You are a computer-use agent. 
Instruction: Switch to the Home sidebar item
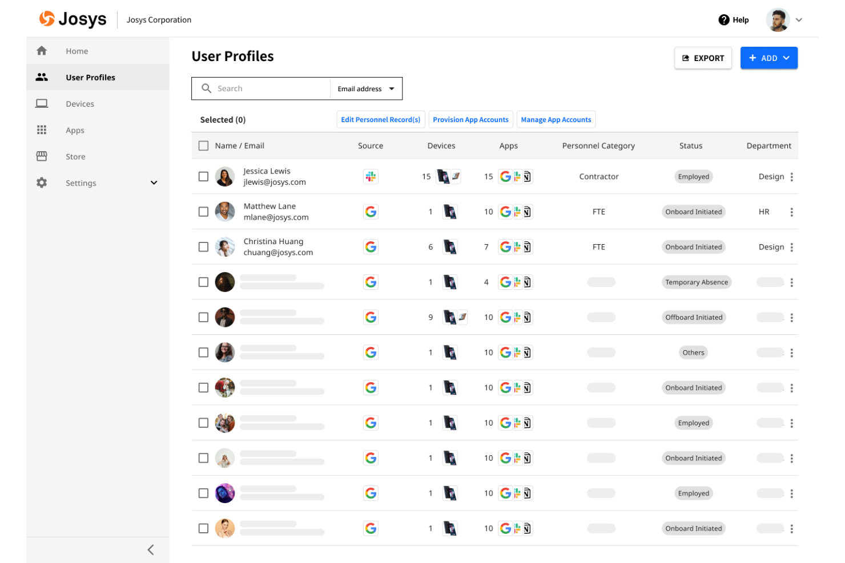click(x=77, y=51)
